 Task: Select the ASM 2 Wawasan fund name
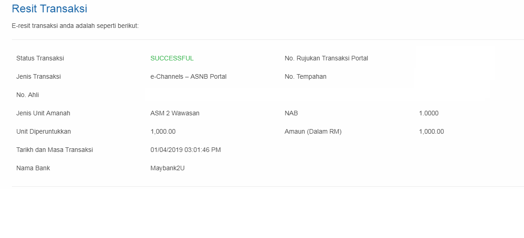[x=175, y=114]
